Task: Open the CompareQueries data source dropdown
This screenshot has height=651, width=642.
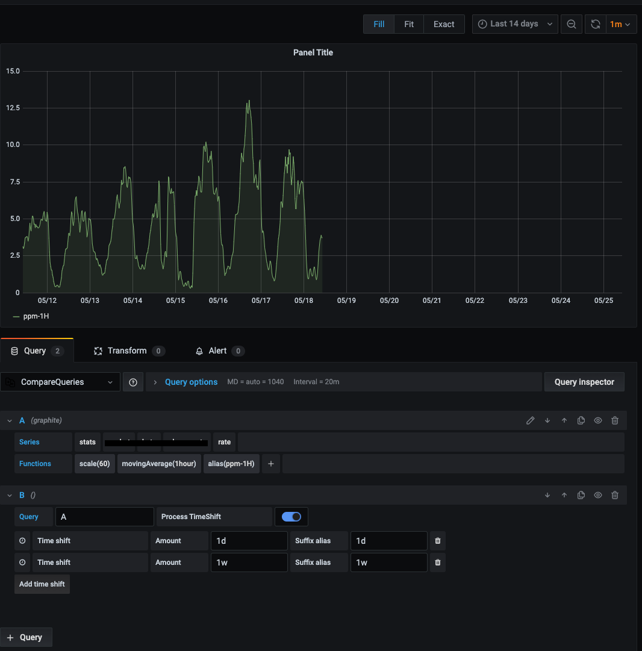Action: (x=60, y=382)
